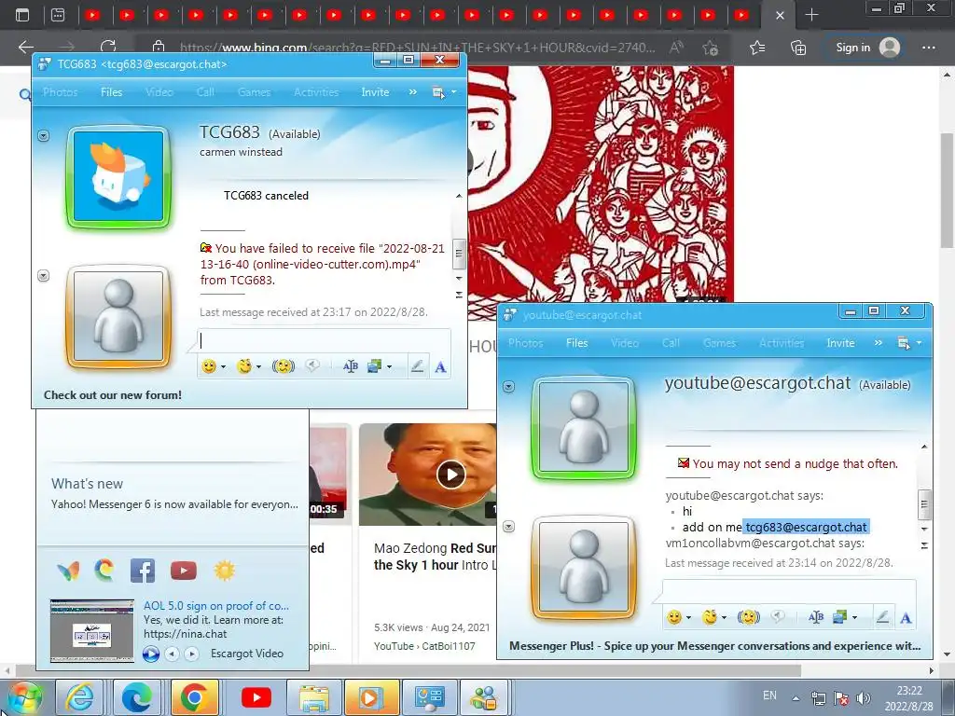Play the Escargot Video clip

(x=151, y=654)
